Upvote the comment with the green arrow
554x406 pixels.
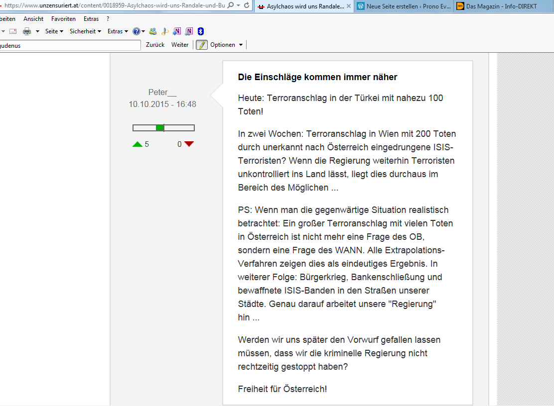[138, 144]
